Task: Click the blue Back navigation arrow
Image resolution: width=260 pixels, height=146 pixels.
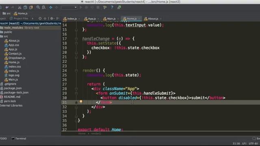Action: pos(51,7)
